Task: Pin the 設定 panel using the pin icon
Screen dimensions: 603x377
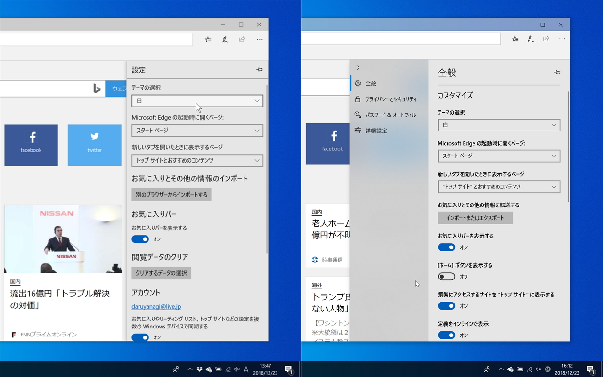Action: pyautogui.click(x=259, y=69)
